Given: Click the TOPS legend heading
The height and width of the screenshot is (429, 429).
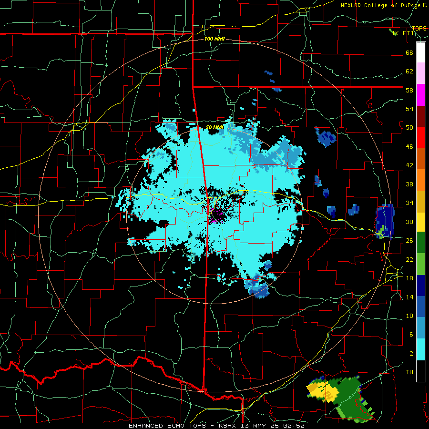Looking at the screenshot, I should (x=419, y=29).
